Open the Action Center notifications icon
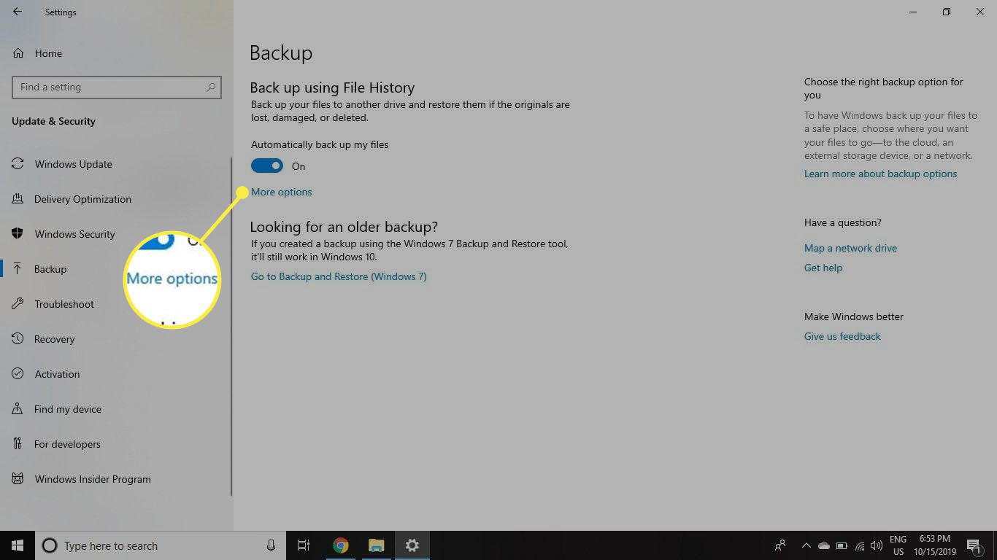Image resolution: width=997 pixels, height=560 pixels. click(973, 545)
